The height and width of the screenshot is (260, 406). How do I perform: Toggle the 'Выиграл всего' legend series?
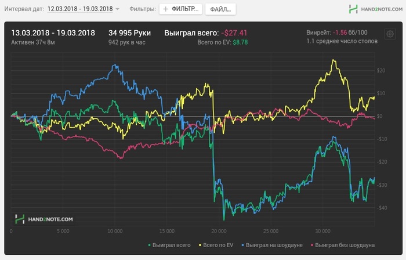tap(171, 245)
